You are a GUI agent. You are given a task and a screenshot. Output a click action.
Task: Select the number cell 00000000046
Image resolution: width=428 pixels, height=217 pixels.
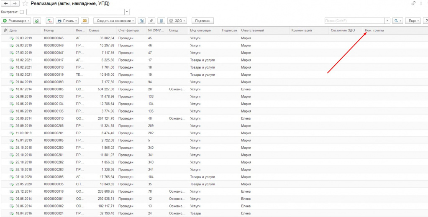[x=54, y=45]
